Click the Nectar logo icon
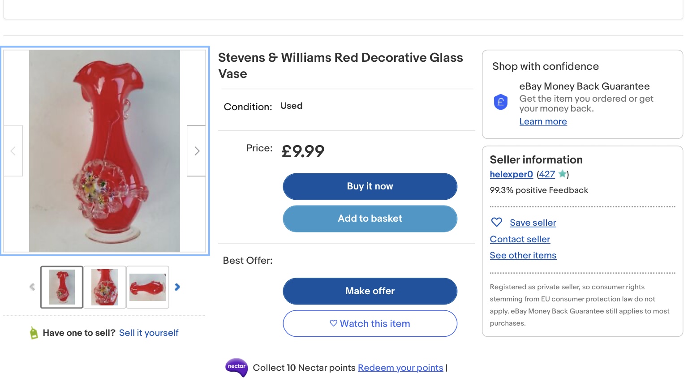Viewport: 688px width, 382px height. pos(236,367)
